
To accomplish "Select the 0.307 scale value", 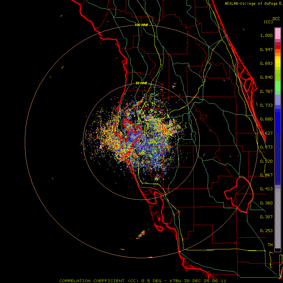I will [x=266, y=217].
